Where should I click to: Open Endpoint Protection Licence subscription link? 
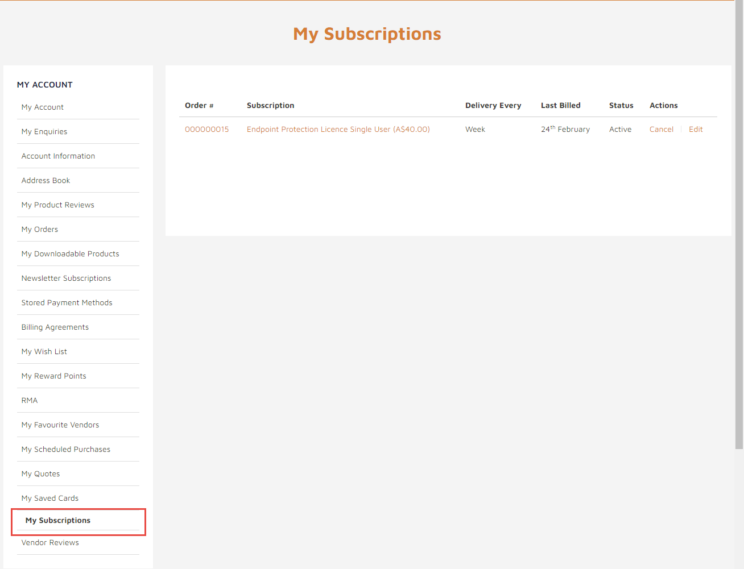pos(338,129)
